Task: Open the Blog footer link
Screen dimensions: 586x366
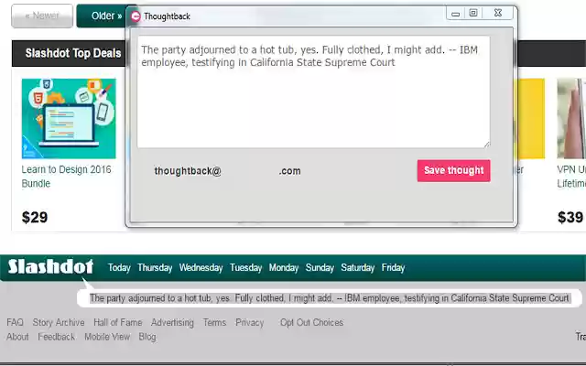Action: [x=147, y=337]
